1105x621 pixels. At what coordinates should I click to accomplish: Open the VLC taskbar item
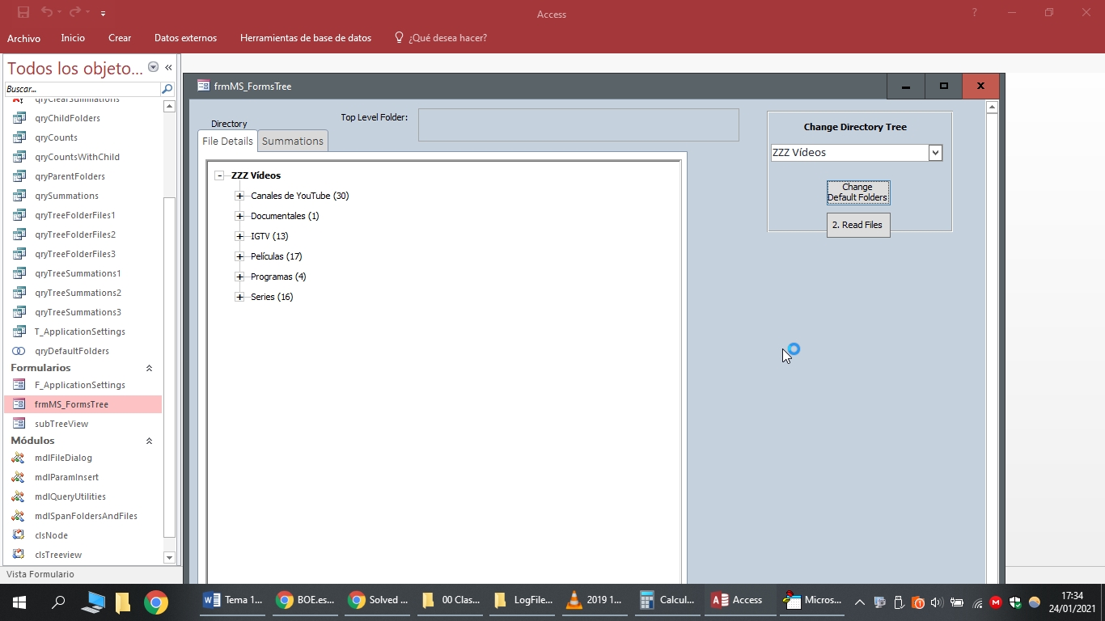point(594,601)
